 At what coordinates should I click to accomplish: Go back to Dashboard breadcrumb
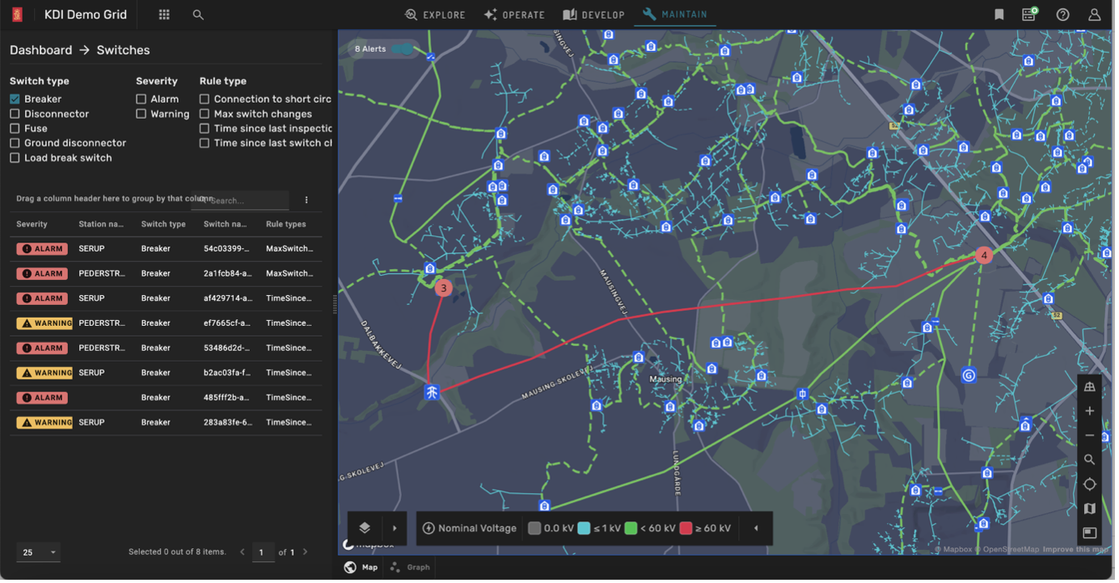[x=40, y=50]
